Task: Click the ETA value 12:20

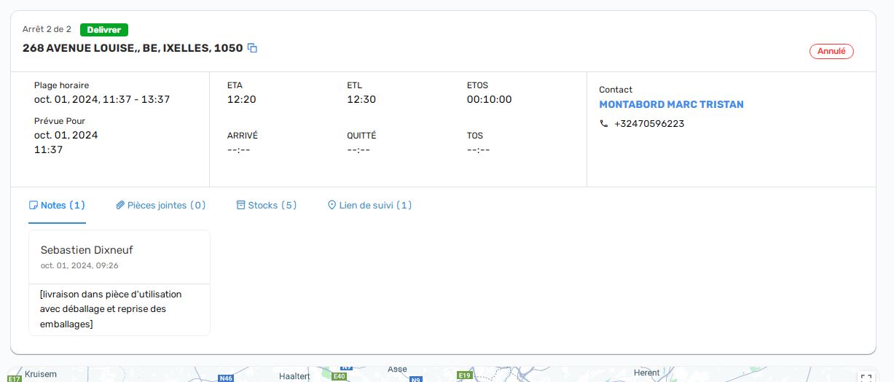Action: click(241, 99)
